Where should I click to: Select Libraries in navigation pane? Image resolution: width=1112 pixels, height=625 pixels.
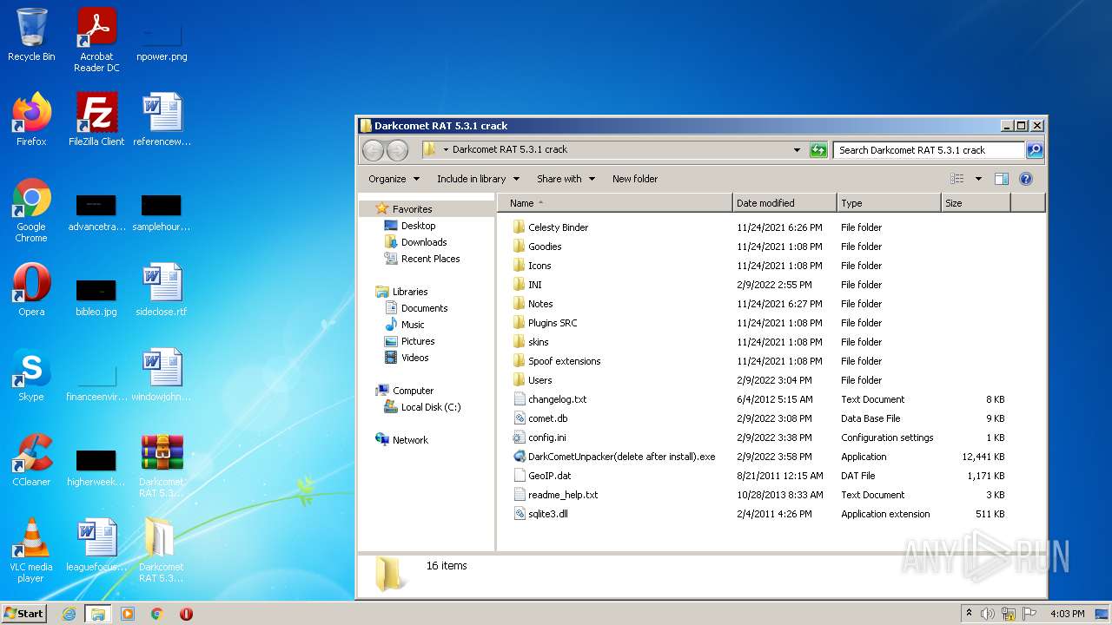(409, 292)
